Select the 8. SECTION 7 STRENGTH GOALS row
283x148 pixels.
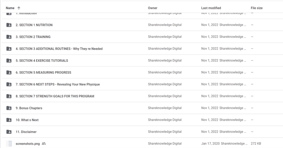(141, 96)
